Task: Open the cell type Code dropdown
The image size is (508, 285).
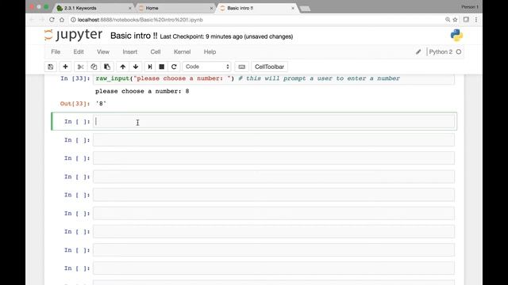Action: click(x=206, y=66)
